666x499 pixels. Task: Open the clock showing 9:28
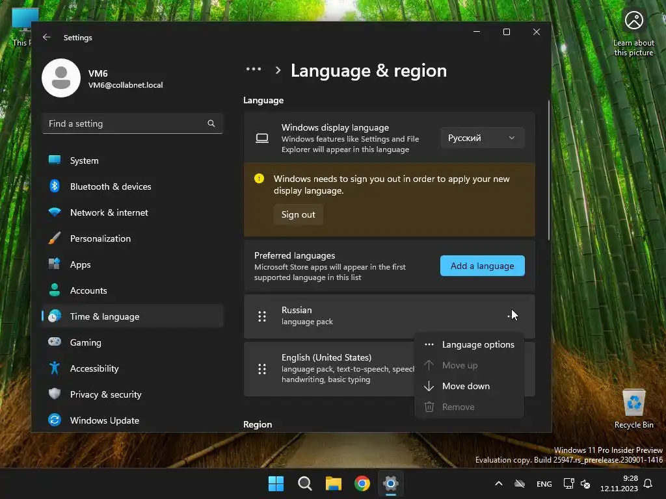tap(619, 483)
